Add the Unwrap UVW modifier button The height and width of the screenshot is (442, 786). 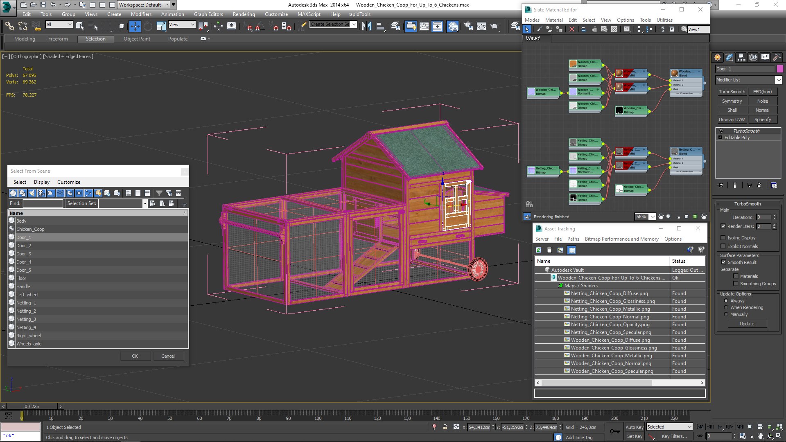pyautogui.click(x=732, y=120)
